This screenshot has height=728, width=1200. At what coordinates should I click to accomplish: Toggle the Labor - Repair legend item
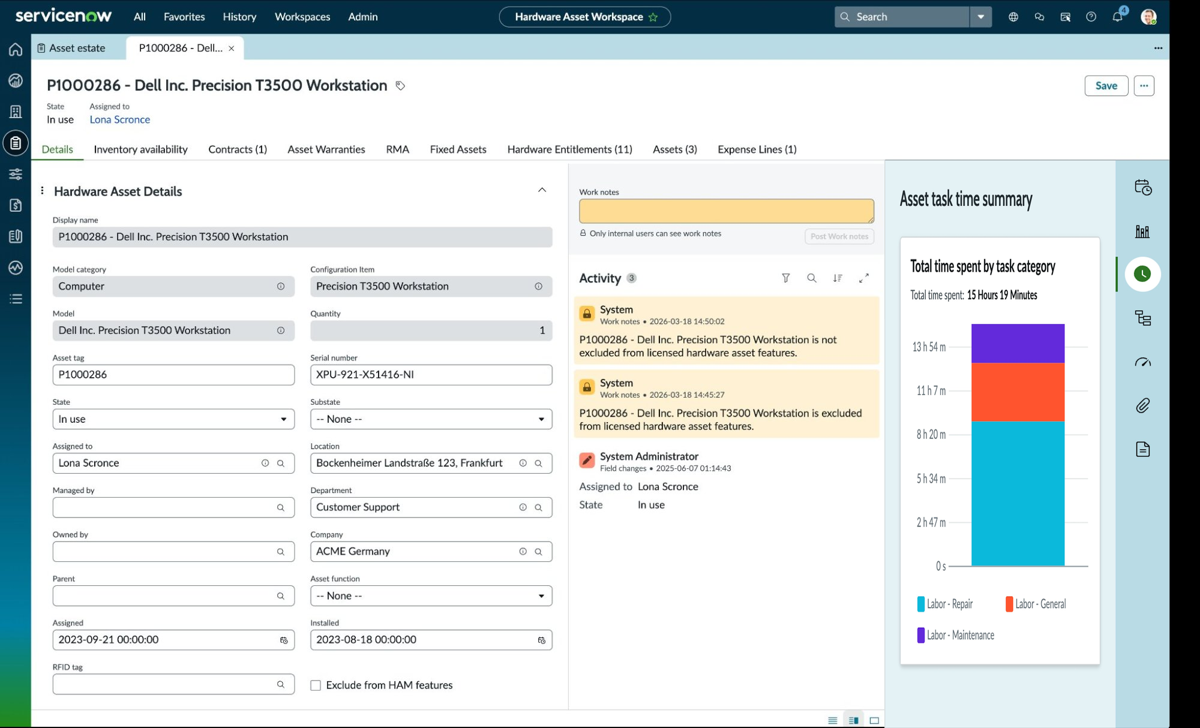click(x=944, y=604)
